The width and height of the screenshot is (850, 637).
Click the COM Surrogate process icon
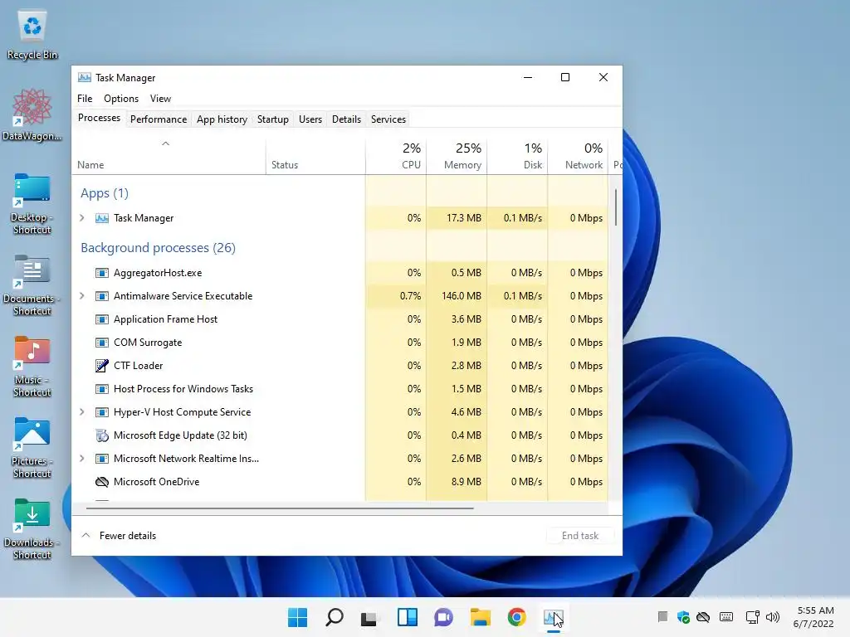tap(102, 343)
